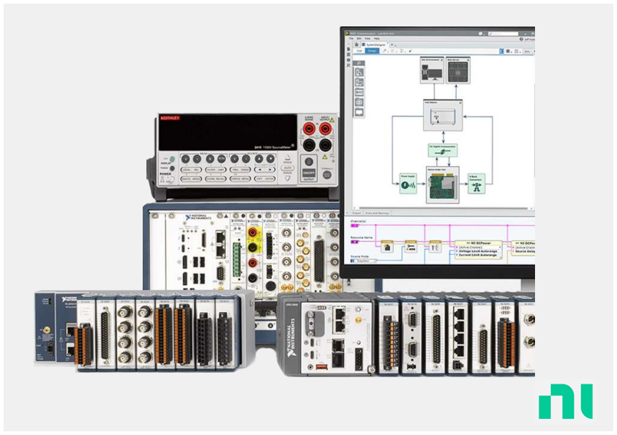Screen dimensions: 617x435
Task: Click the search field in title bar
Action: [504, 34]
